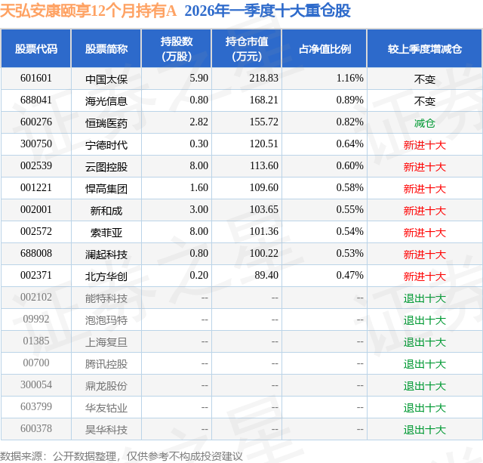Click market value 89.40
This screenshot has width=483, height=463.
pos(266,275)
